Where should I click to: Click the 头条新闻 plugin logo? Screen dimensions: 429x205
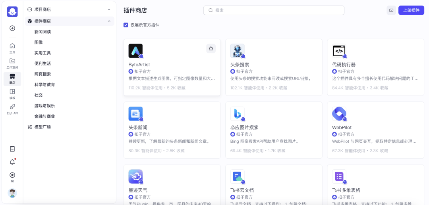tap(135, 113)
